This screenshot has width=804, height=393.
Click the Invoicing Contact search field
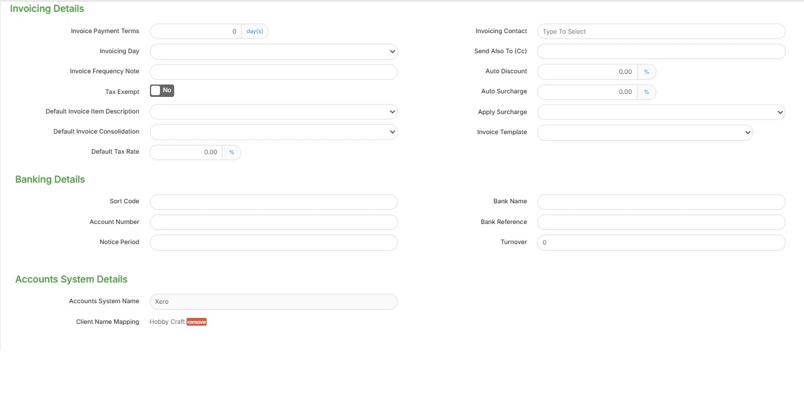click(661, 31)
